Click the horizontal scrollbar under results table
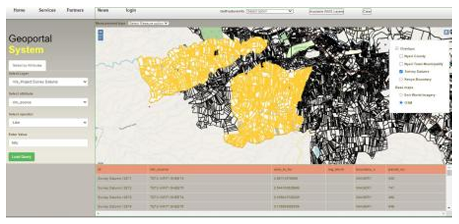The image size is (459, 224). coord(271,213)
